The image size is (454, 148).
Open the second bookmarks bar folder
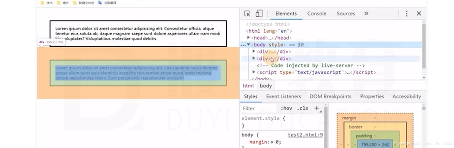point(63,3)
